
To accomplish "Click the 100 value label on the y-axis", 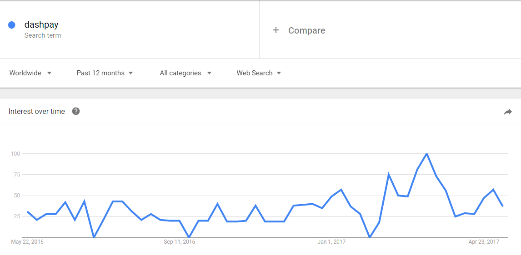I will point(16,154).
